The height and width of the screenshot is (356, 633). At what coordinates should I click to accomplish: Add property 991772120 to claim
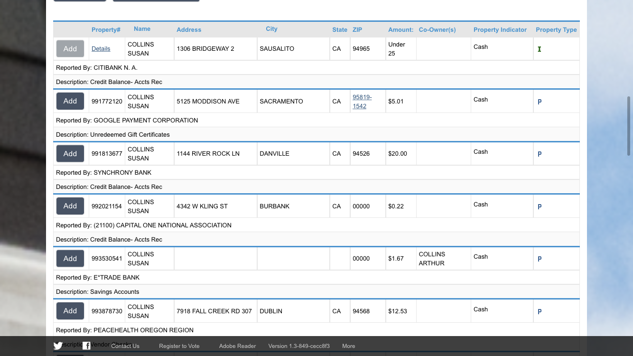click(x=70, y=101)
